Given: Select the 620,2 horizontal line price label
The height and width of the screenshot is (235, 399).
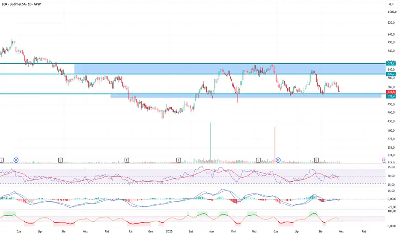Looking at the screenshot, I should (x=390, y=74).
